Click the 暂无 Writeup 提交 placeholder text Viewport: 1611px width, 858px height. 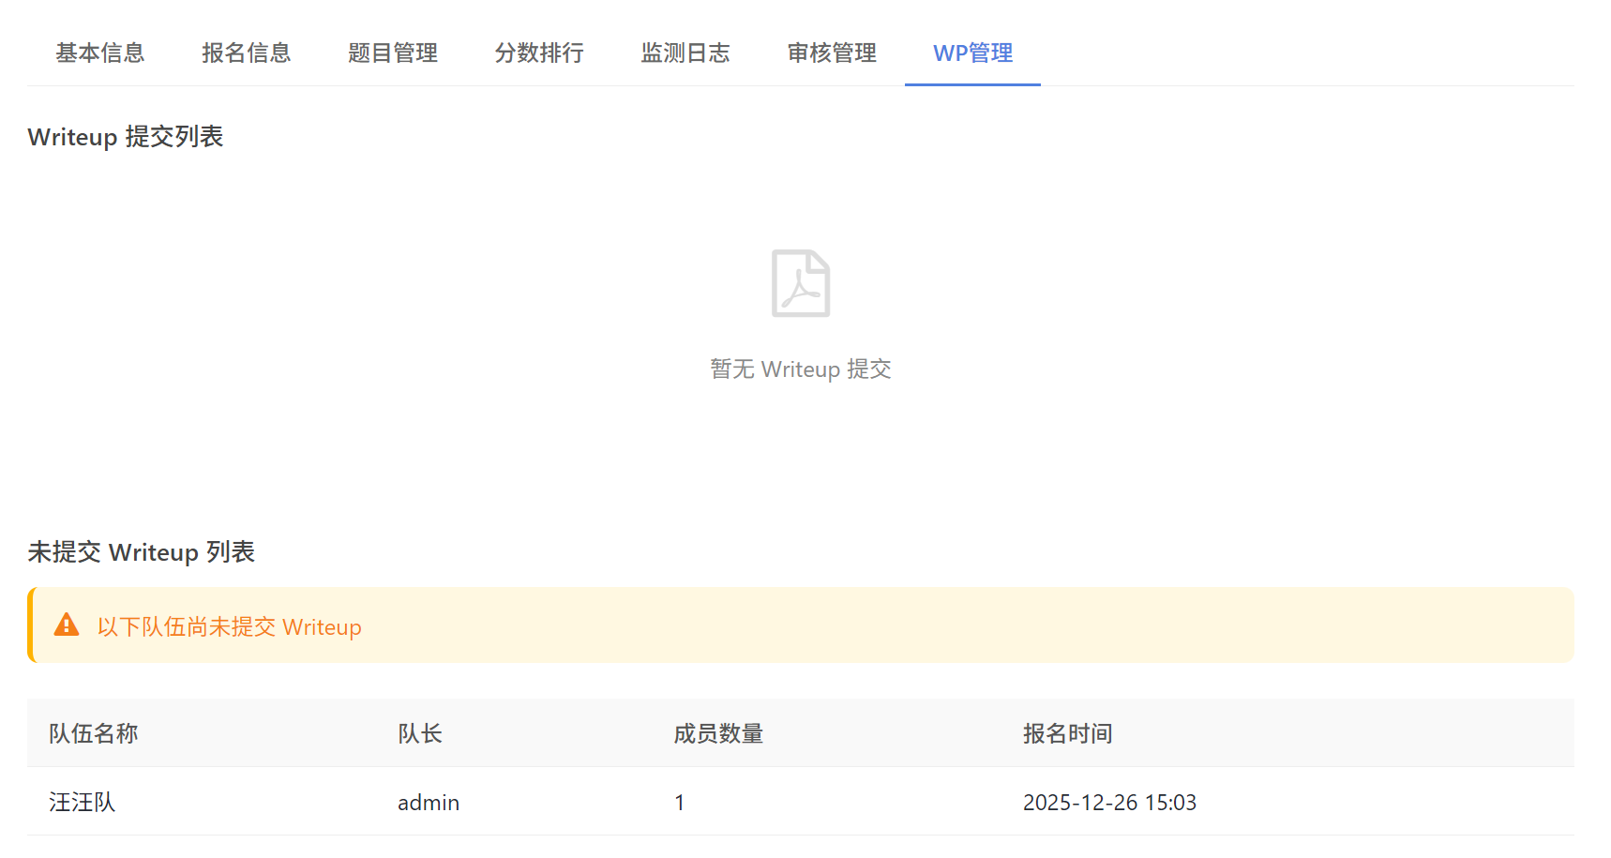[800, 369]
